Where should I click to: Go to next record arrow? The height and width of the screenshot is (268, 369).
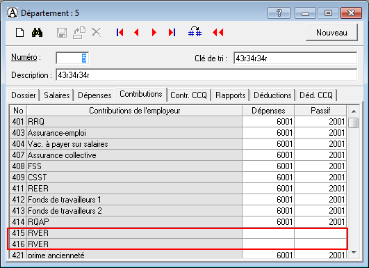[x=154, y=32]
